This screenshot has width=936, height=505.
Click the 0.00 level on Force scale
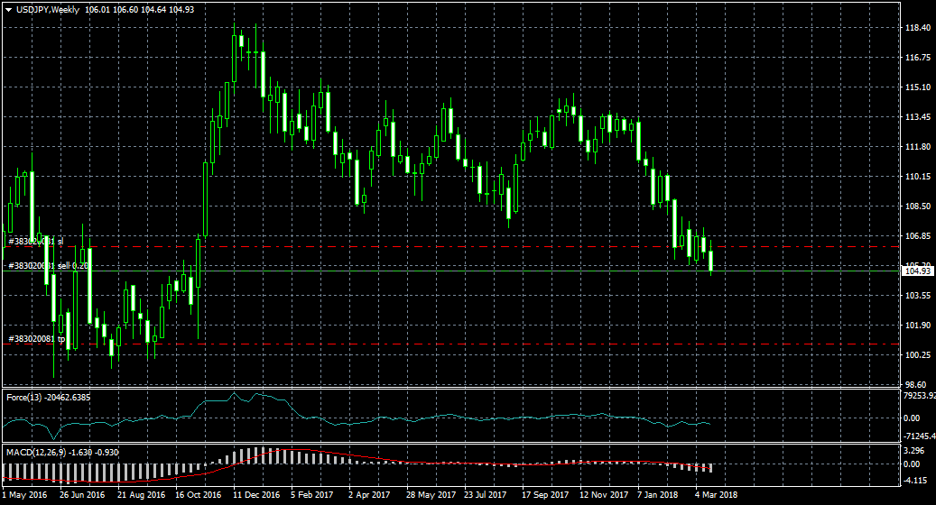(x=912, y=418)
